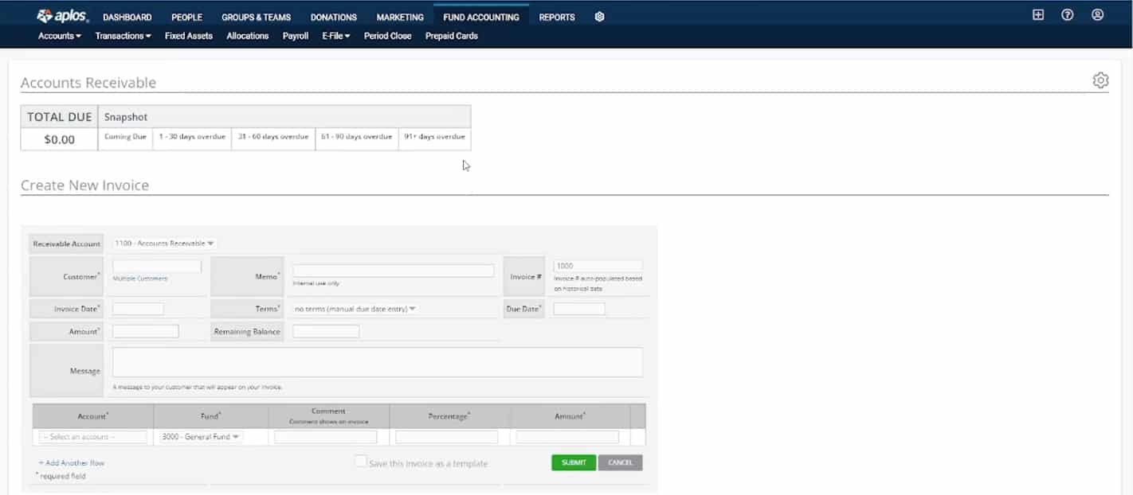Image resolution: width=1133 pixels, height=495 pixels.
Task: Open the Donations section
Action: [333, 17]
